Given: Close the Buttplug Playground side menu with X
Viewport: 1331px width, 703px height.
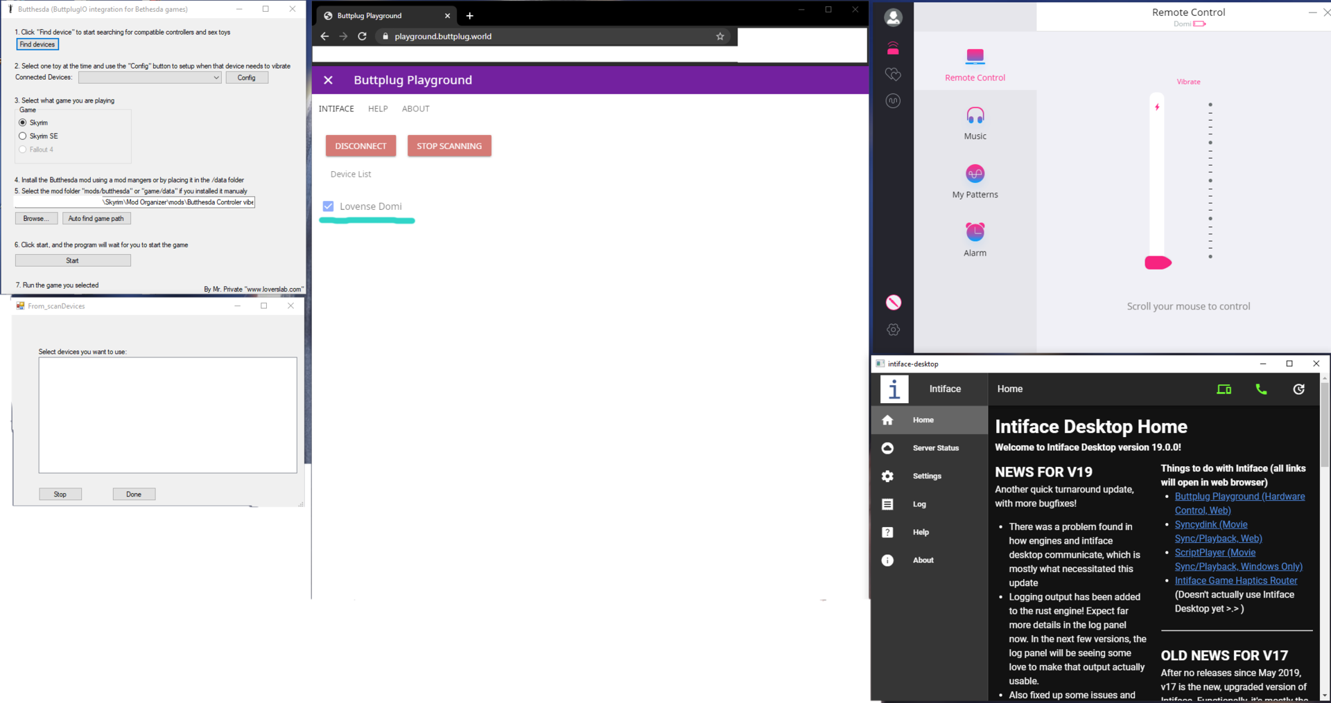Looking at the screenshot, I should [x=328, y=80].
